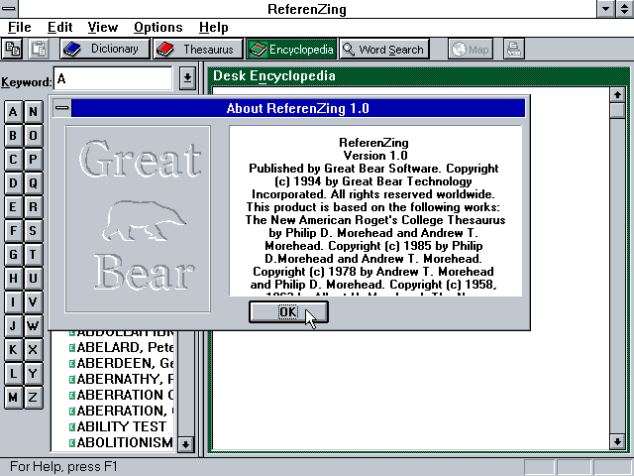Click the copy icon in the toolbar
The image size is (634, 476).
[x=13, y=49]
